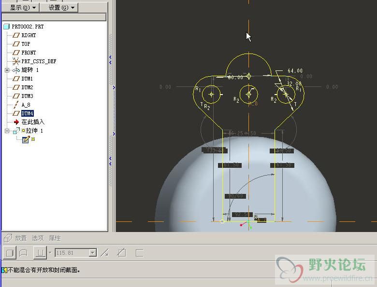The width and height of the screenshot is (377, 287).
Task: Click the 在此插入 insert here marker
Action: [x=33, y=122]
